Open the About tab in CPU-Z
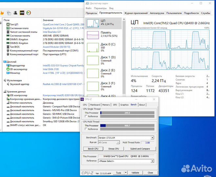The height and width of the screenshot is (177, 216). point(142,105)
